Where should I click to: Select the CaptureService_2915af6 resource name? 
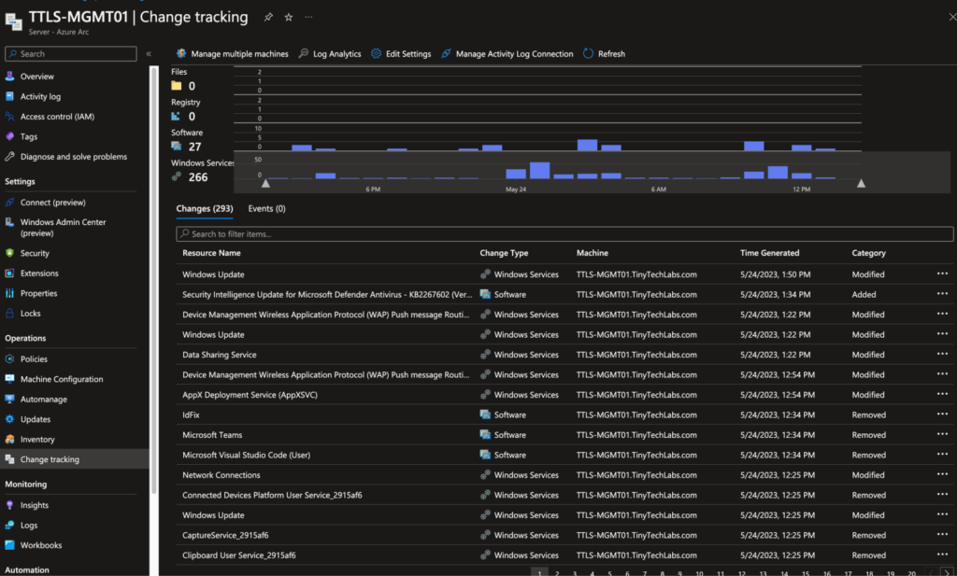(x=225, y=535)
